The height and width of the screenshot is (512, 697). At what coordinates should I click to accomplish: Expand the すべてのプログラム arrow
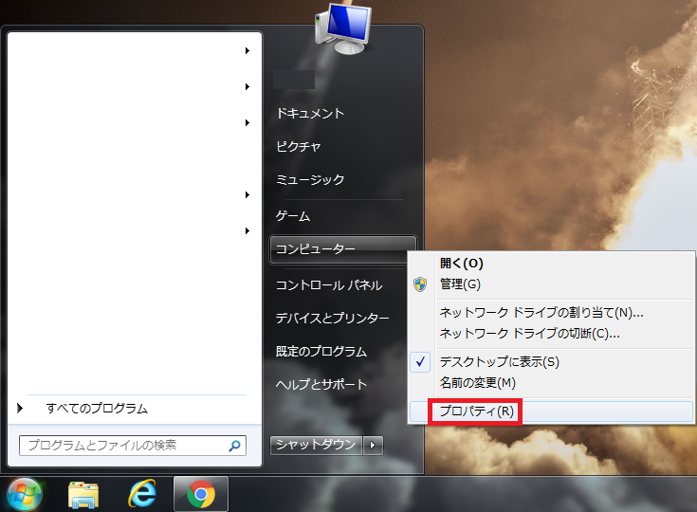click(x=20, y=408)
